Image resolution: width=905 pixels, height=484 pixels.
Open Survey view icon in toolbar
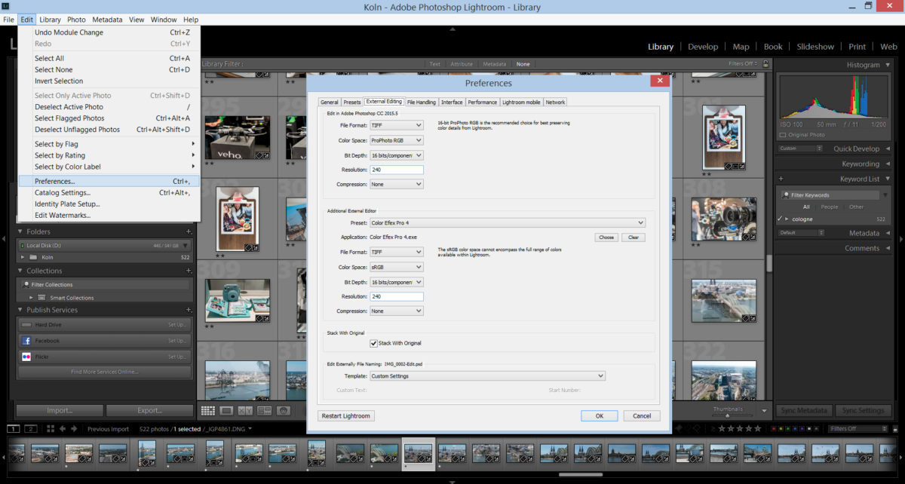click(264, 411)
